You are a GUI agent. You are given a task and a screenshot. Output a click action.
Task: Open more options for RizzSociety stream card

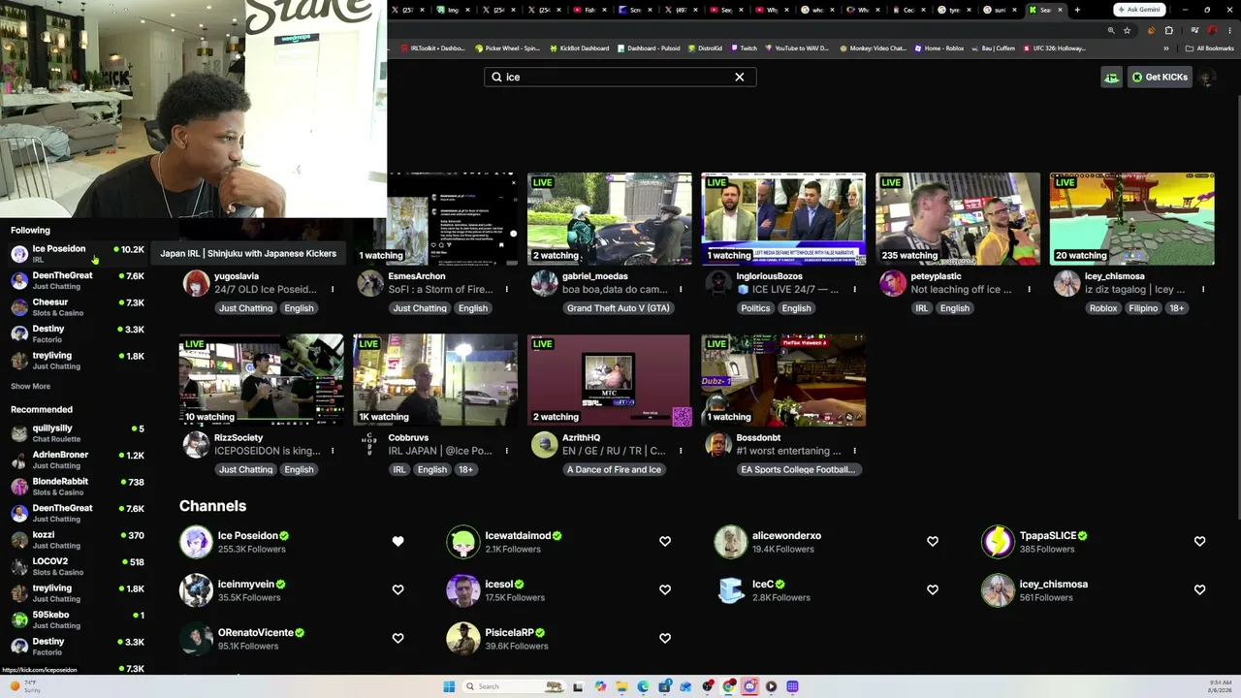[333, 451]
